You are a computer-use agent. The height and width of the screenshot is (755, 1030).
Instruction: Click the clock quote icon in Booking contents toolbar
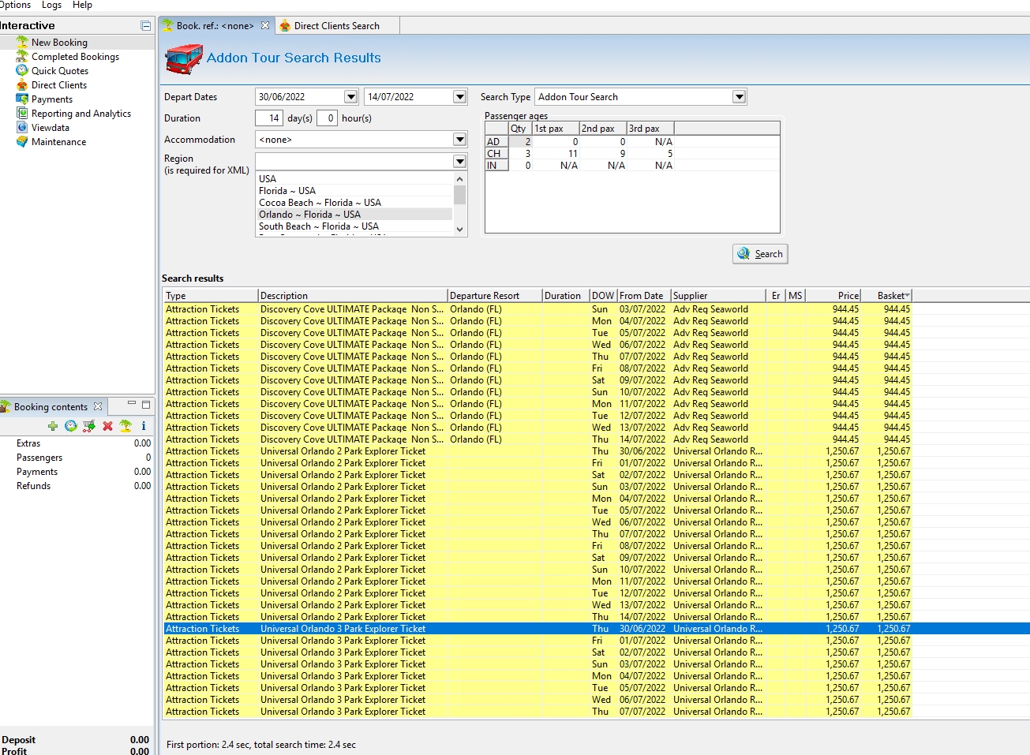[71, 426]
